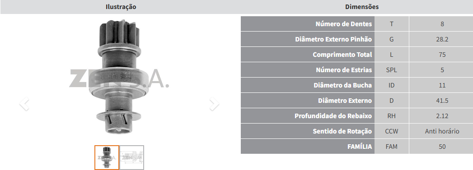The width and height of the screenshot is (473, 170).
Task: Click the 41.5 external diameter value
Action: point(442,101)
